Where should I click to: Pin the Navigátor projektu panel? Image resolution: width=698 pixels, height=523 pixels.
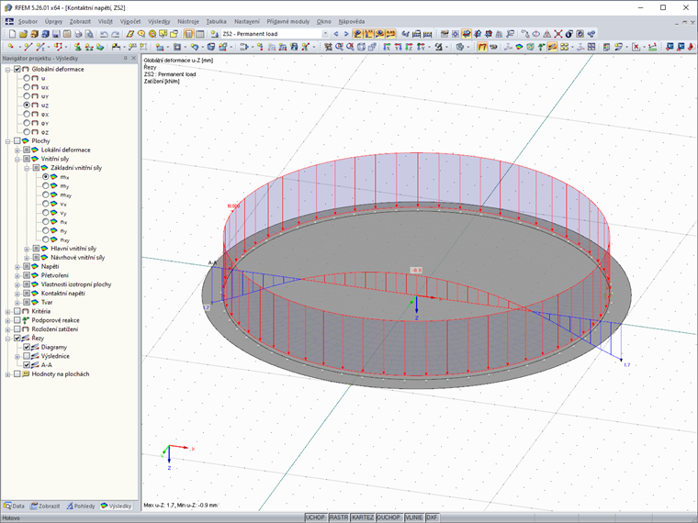click(126, 59)
